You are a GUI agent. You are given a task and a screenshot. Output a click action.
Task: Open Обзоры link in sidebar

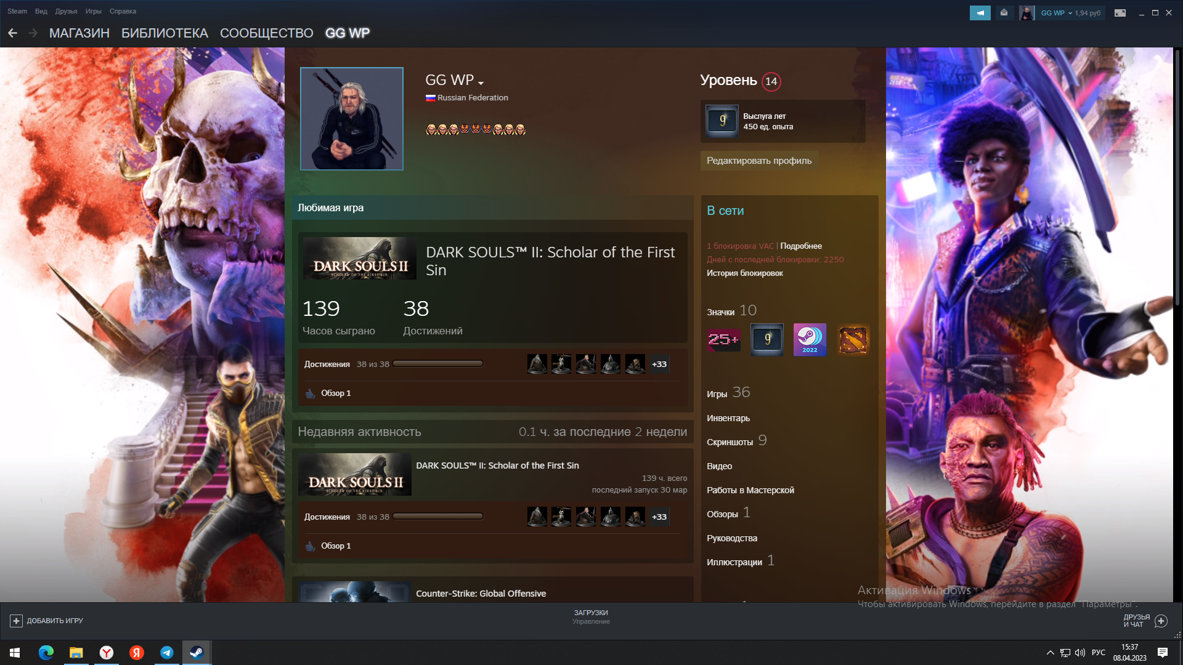[x=723, y=514]
